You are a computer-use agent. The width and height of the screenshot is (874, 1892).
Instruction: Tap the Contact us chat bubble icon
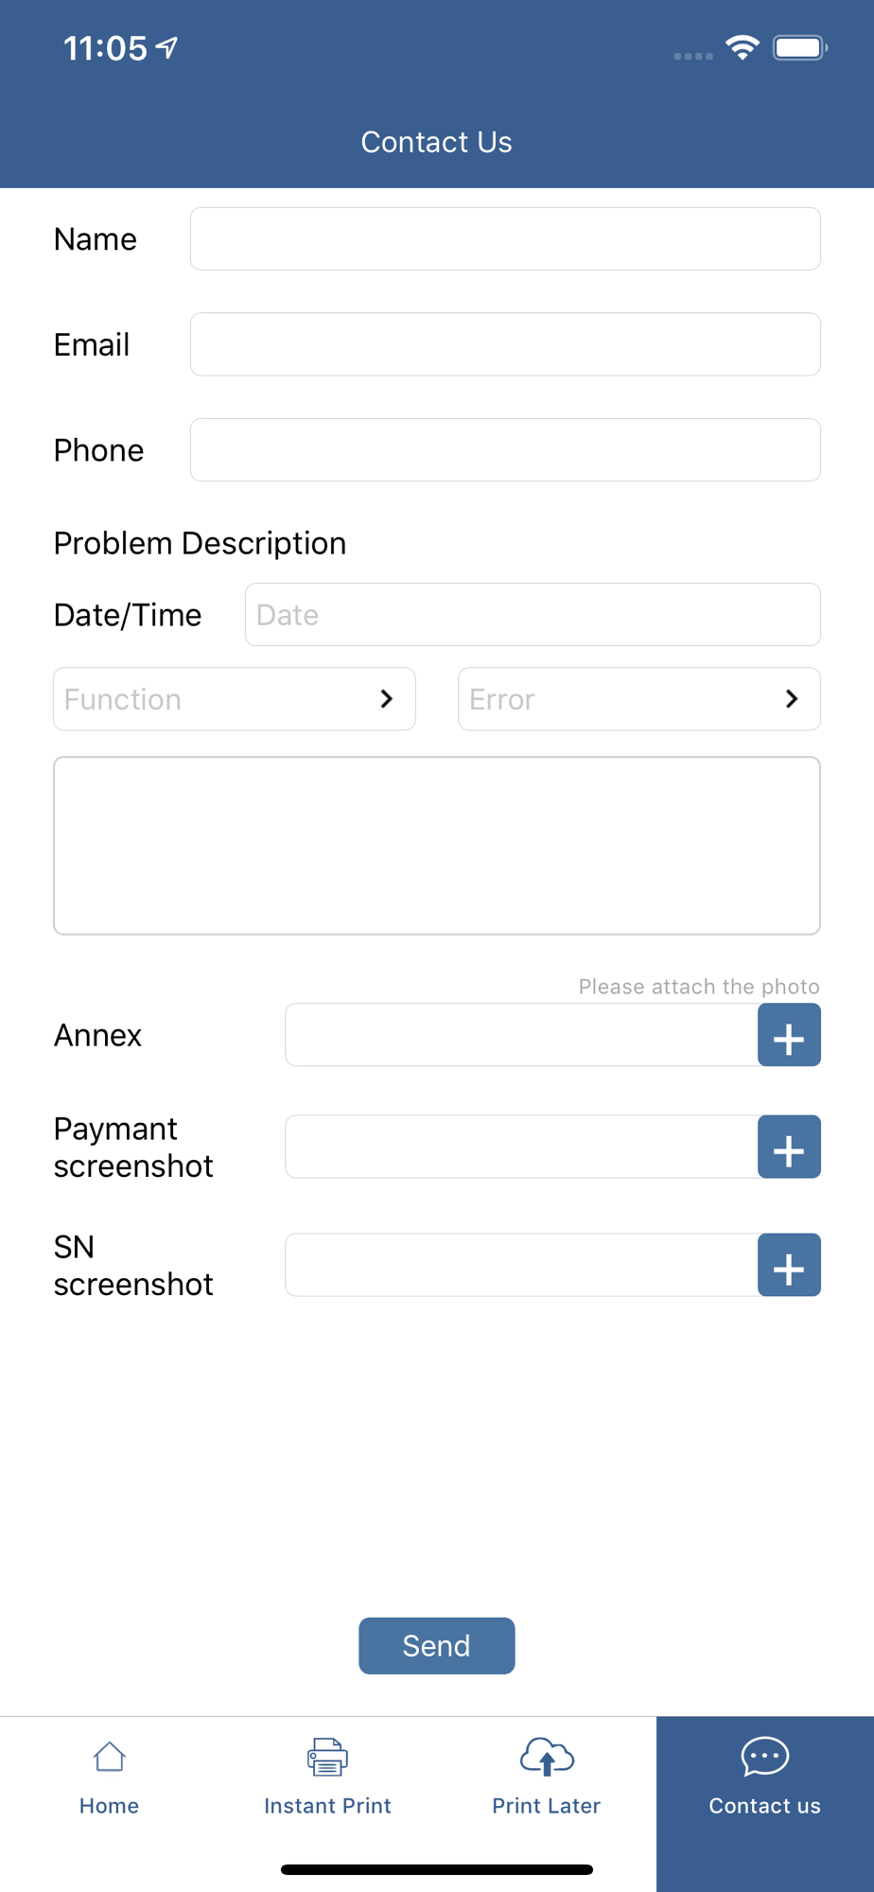click(x=764, y=1757)
